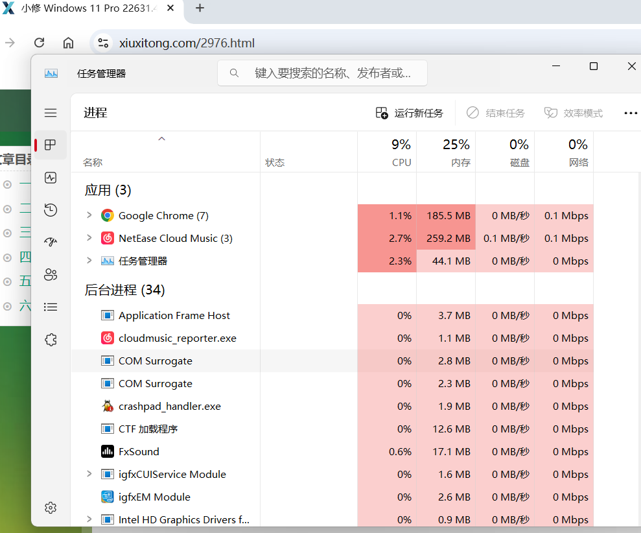Screen dimensions: 641x533
Task: Select the COM Surrogate 2.3 MB row
Action: 332,384
